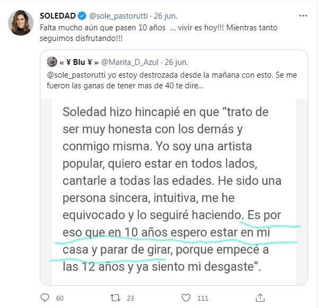
Task: Click the reply count of 60
Action: [60, 298]
